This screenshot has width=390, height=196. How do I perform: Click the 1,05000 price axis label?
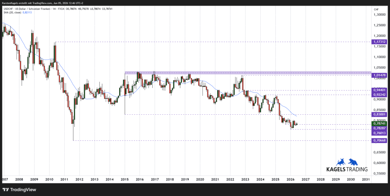(380, 68)
